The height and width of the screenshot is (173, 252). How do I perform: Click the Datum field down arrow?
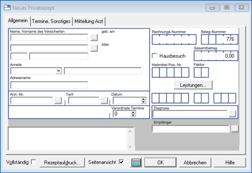coord(143,102)
